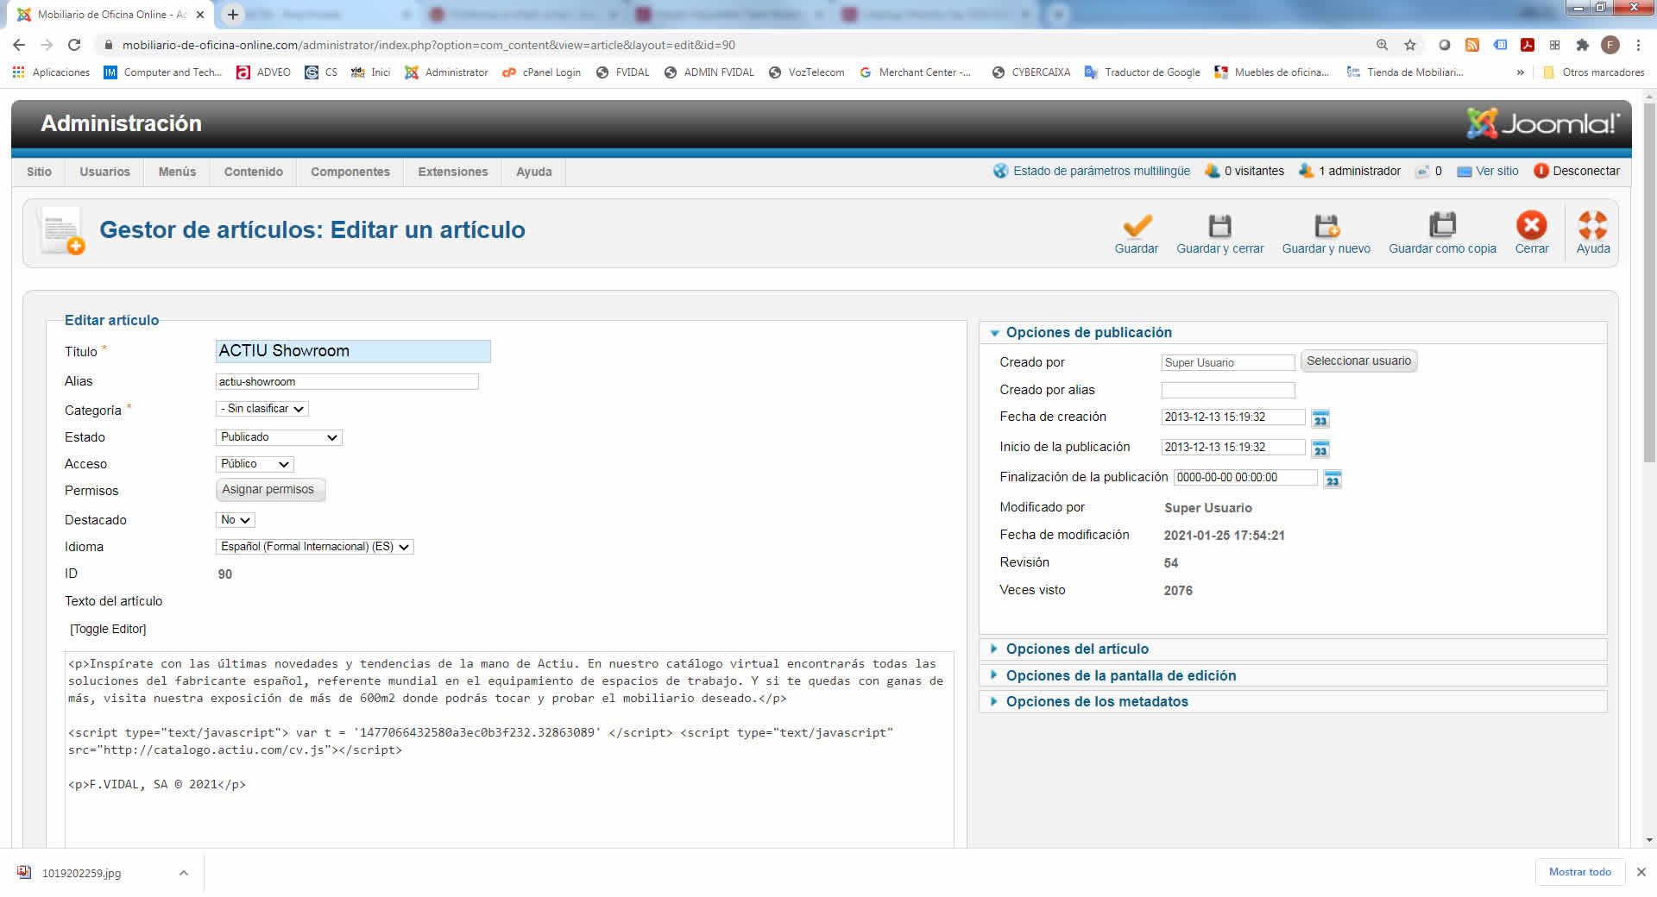The image size is (1657, 897).
Task: Click Guardar y nuevo toolbar icon
Action: (x=1326, y=226)
